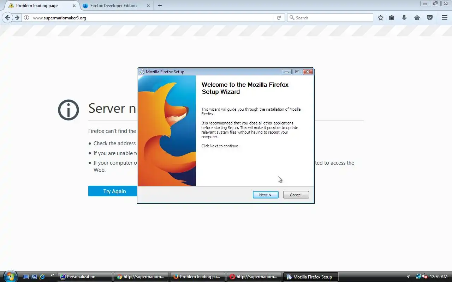Click the Search input box
The width and height of the screenshot is (452, 282).
[330, 18]
